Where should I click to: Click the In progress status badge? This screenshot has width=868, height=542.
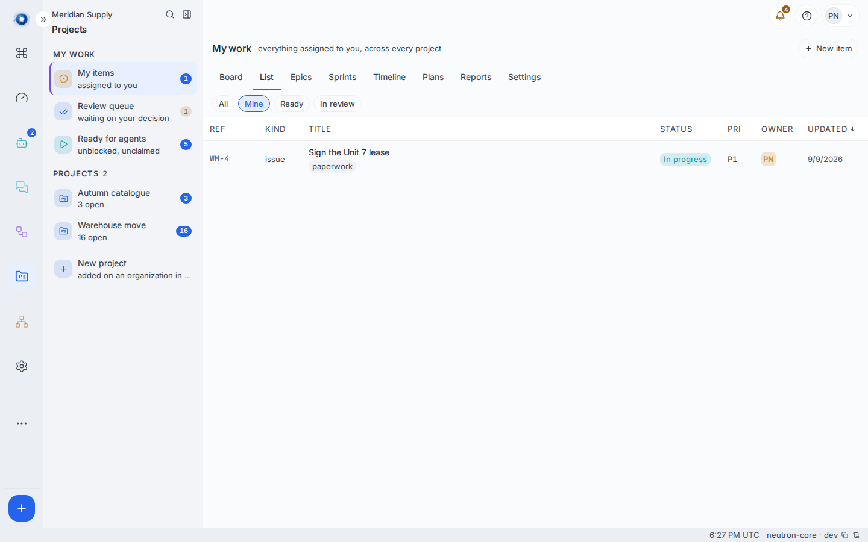[x=685, y=159]
